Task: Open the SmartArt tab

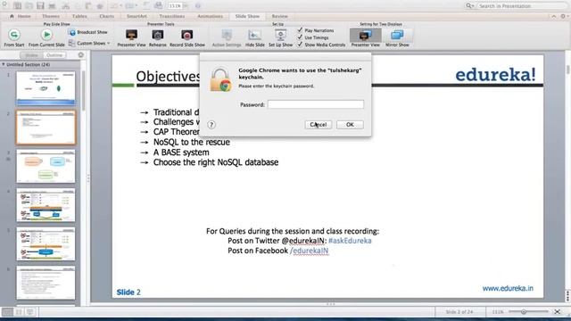Action: (x=137, y=16)
